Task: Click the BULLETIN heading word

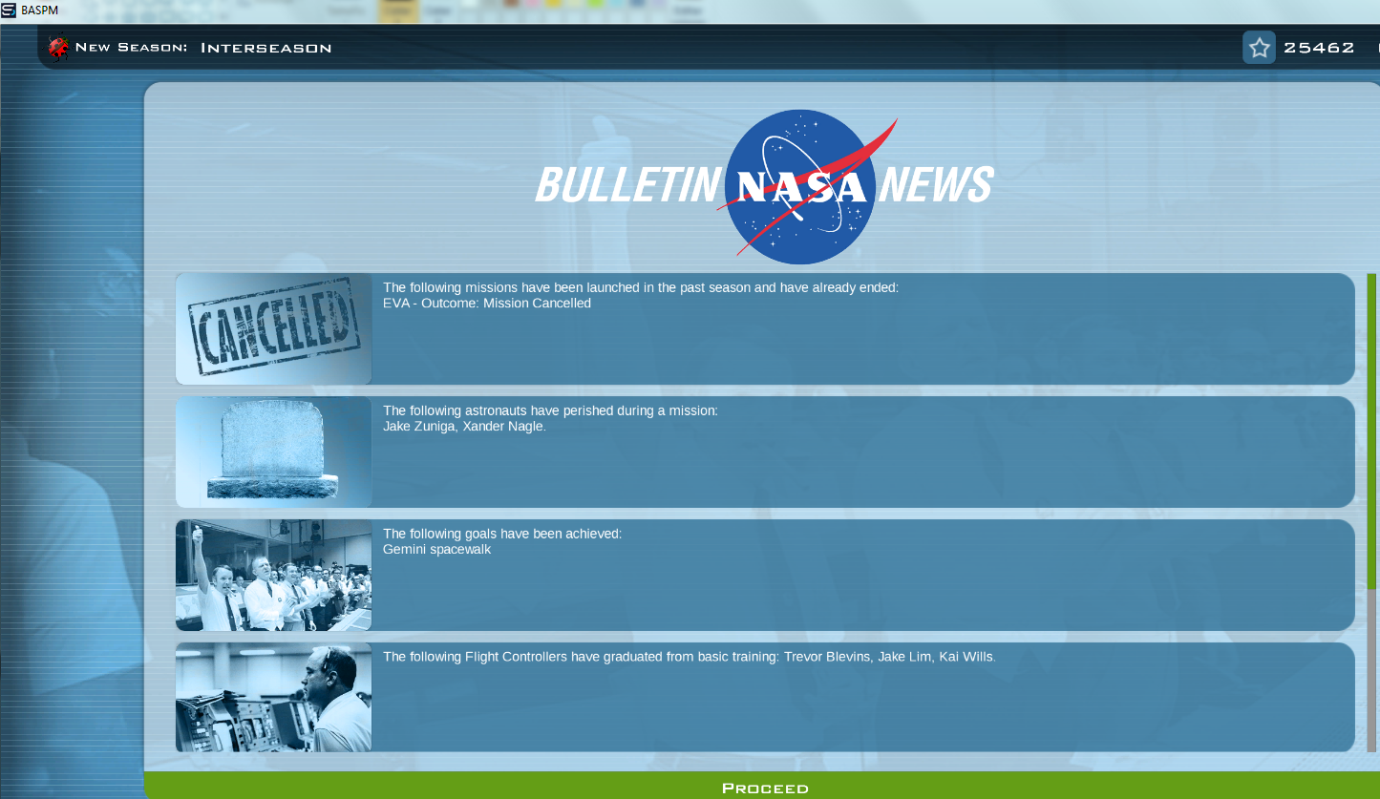Action: 626,184
